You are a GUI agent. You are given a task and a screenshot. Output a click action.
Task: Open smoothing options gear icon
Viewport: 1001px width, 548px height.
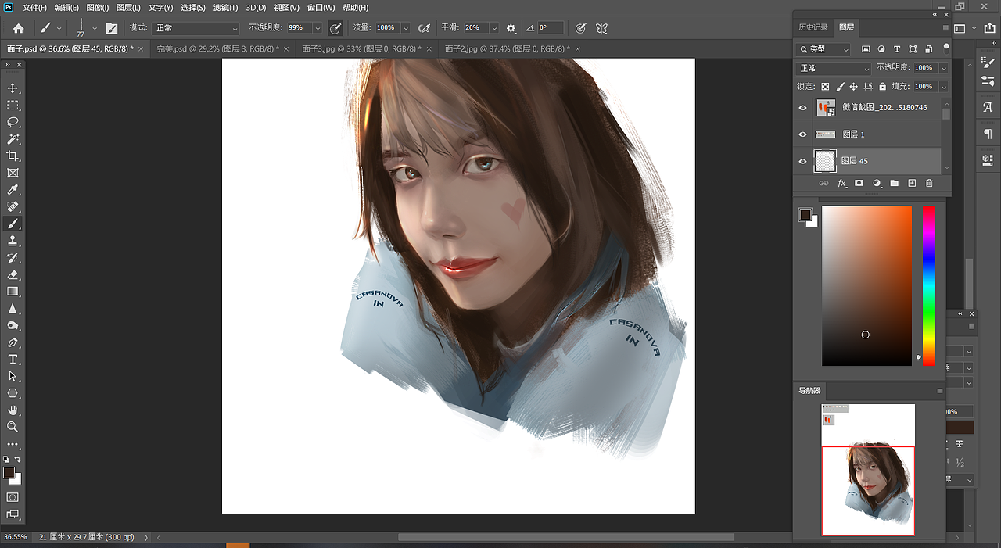[511, 28]
